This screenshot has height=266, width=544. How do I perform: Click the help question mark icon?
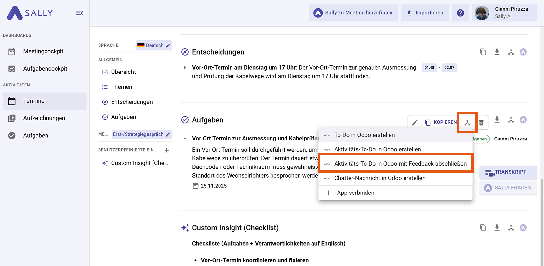point(460,13)
